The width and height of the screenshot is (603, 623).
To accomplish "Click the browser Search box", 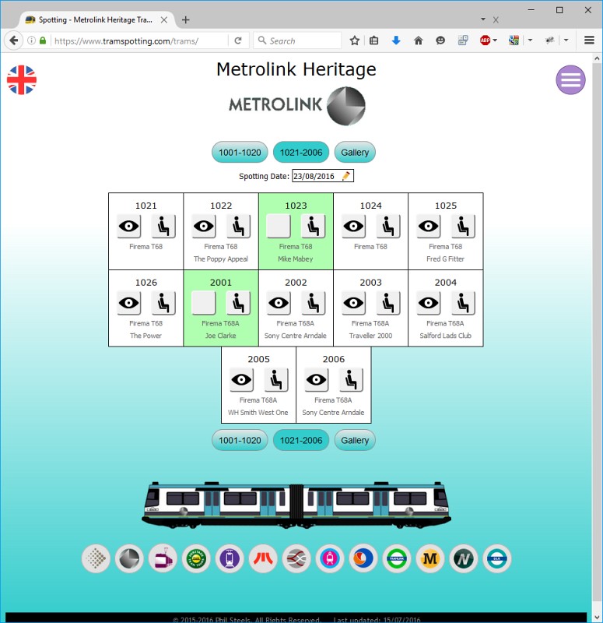I will [x=297, y=40].
